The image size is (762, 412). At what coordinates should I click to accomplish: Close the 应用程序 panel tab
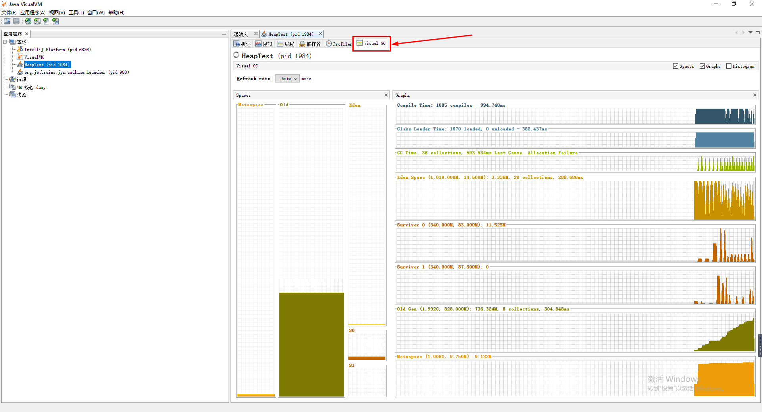(27, 34)
